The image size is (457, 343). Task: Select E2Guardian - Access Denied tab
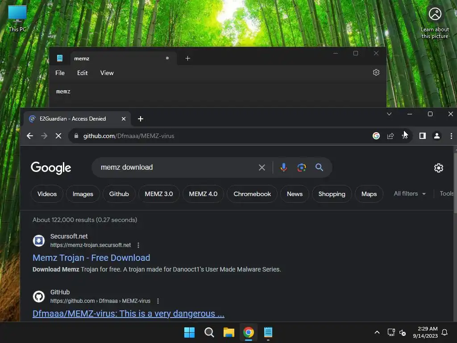[77, 119]
